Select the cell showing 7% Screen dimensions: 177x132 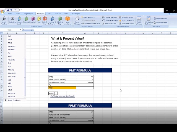pos(85,77)
